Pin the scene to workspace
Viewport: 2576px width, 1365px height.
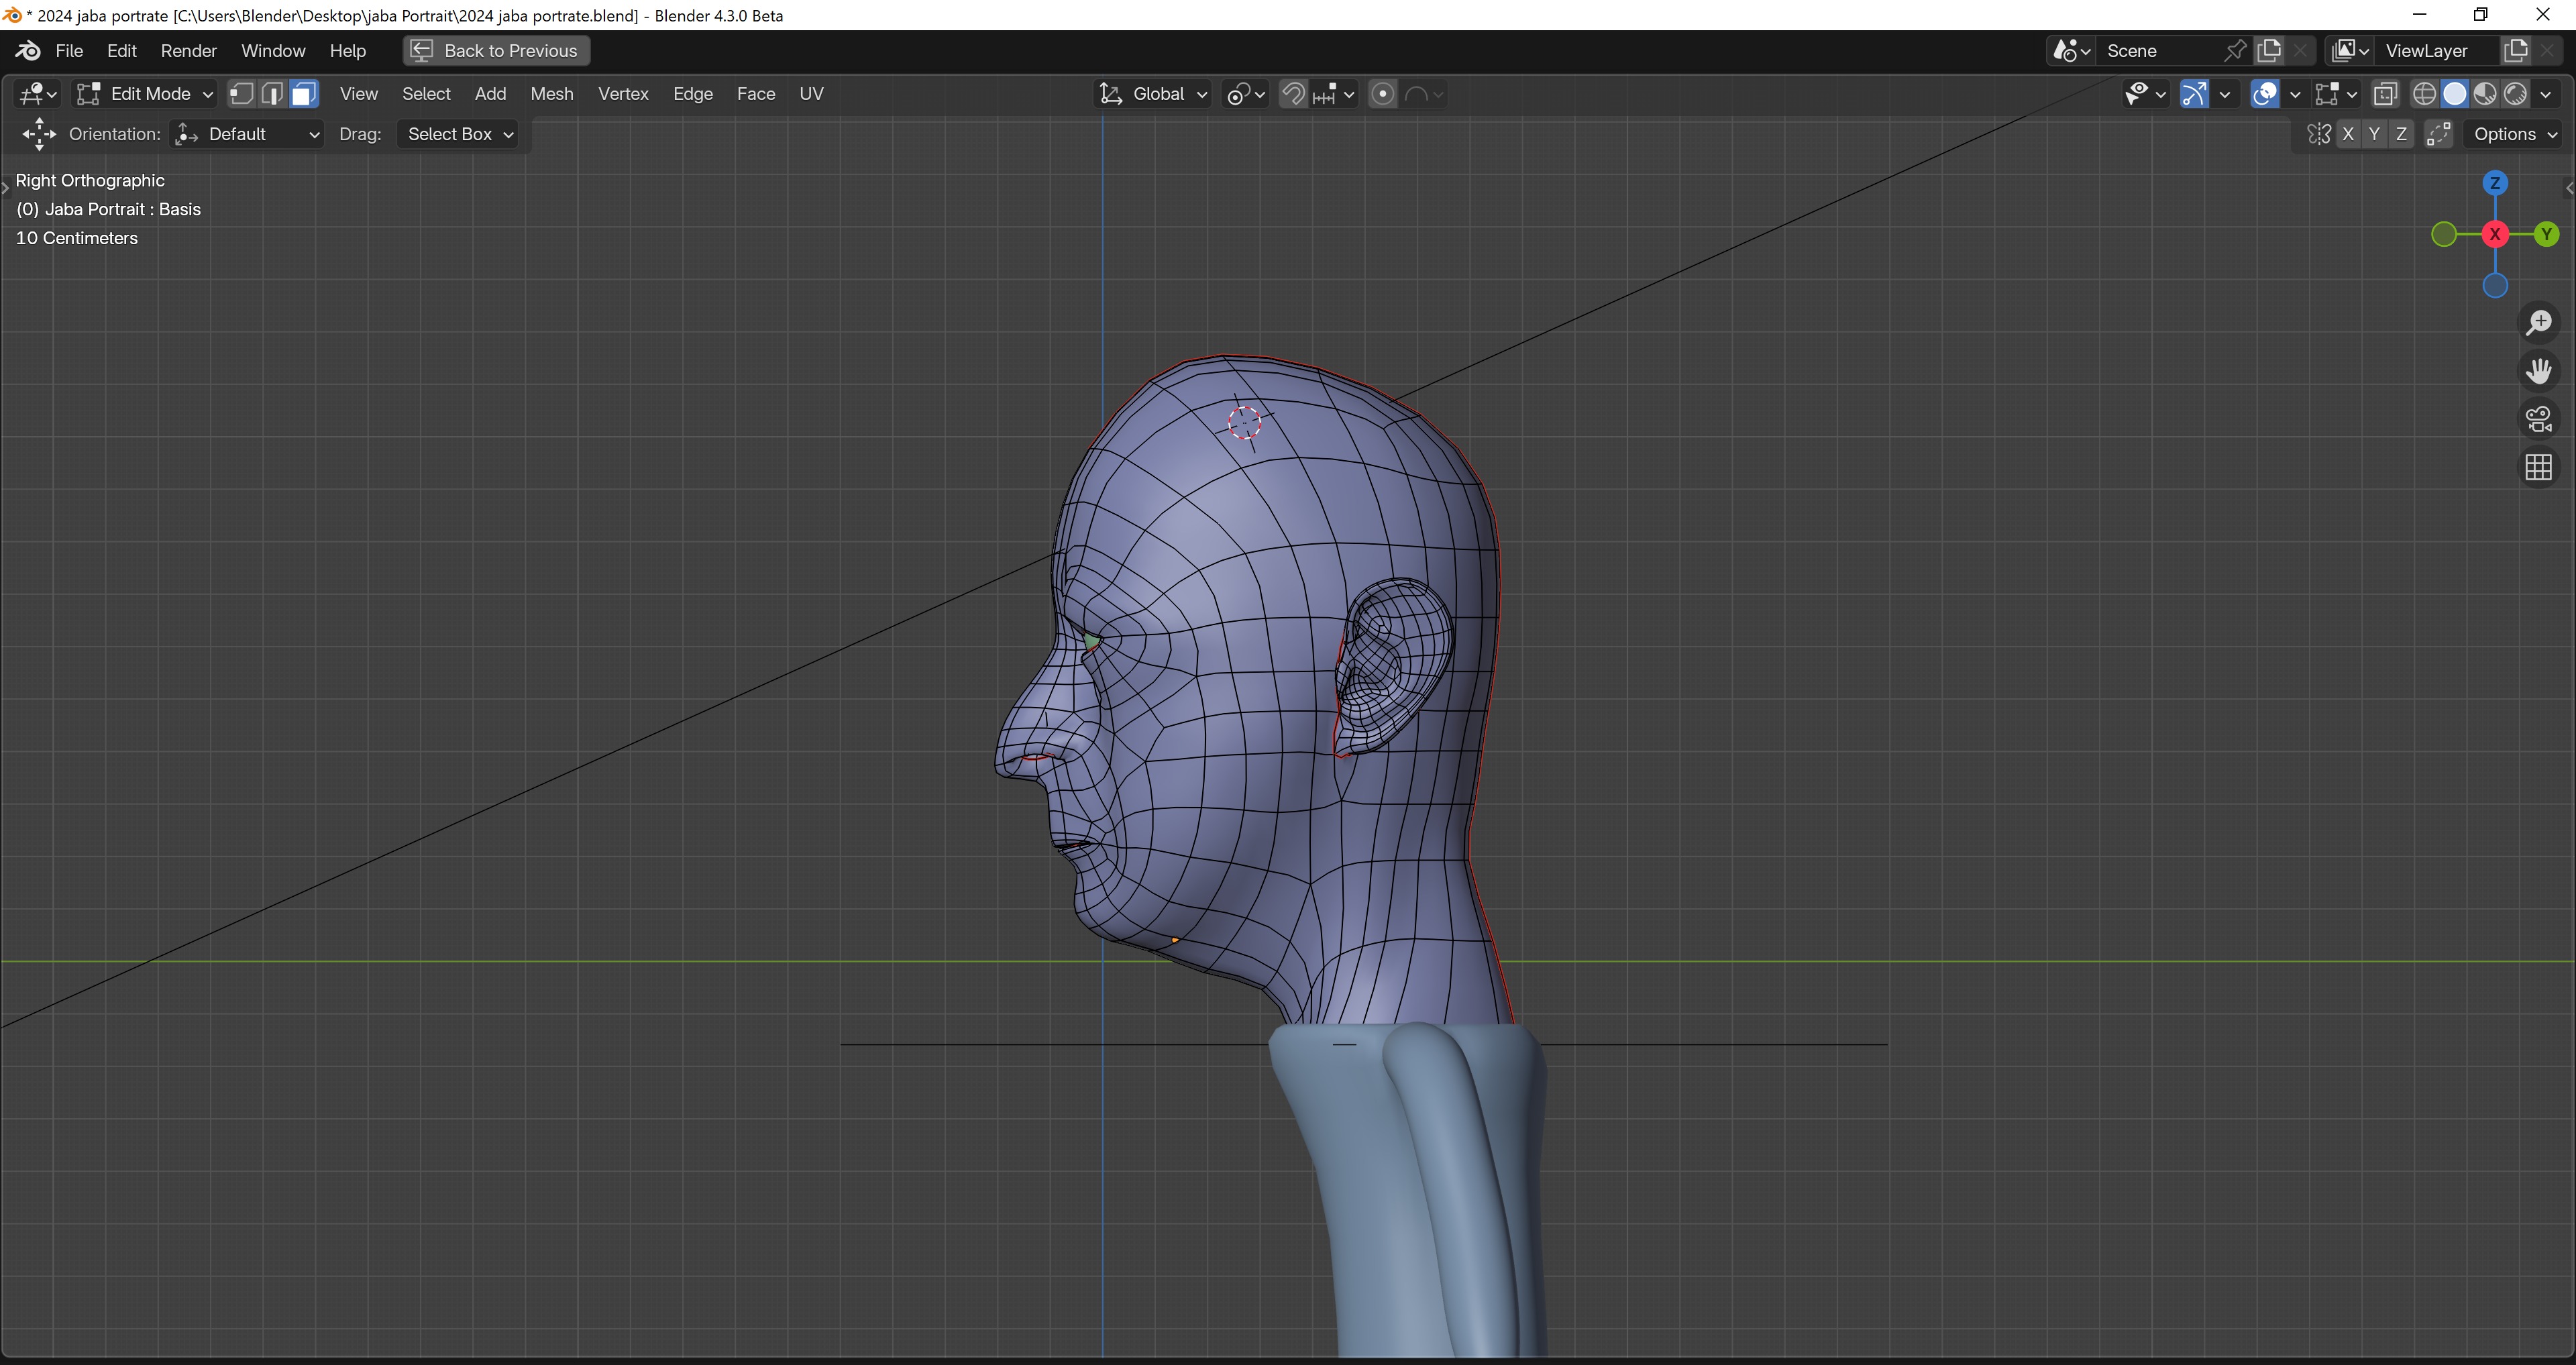(x=2236, y=50)
